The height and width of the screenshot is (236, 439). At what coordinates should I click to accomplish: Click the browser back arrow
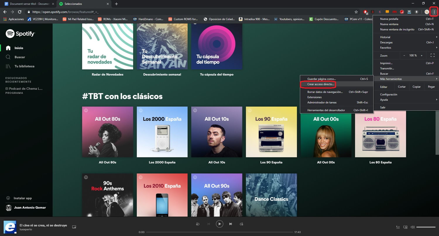(5, 12)
